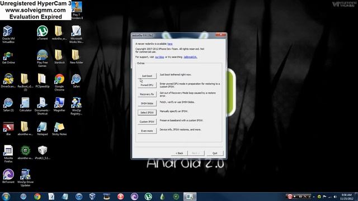The image size is (358, 201).
Task: Open the RecBoot folder icon
Action: click(x=25, y=82)
